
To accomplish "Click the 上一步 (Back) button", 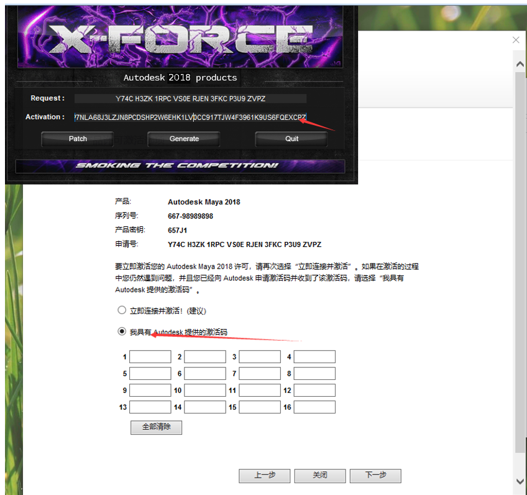I will tap(265, 476).
